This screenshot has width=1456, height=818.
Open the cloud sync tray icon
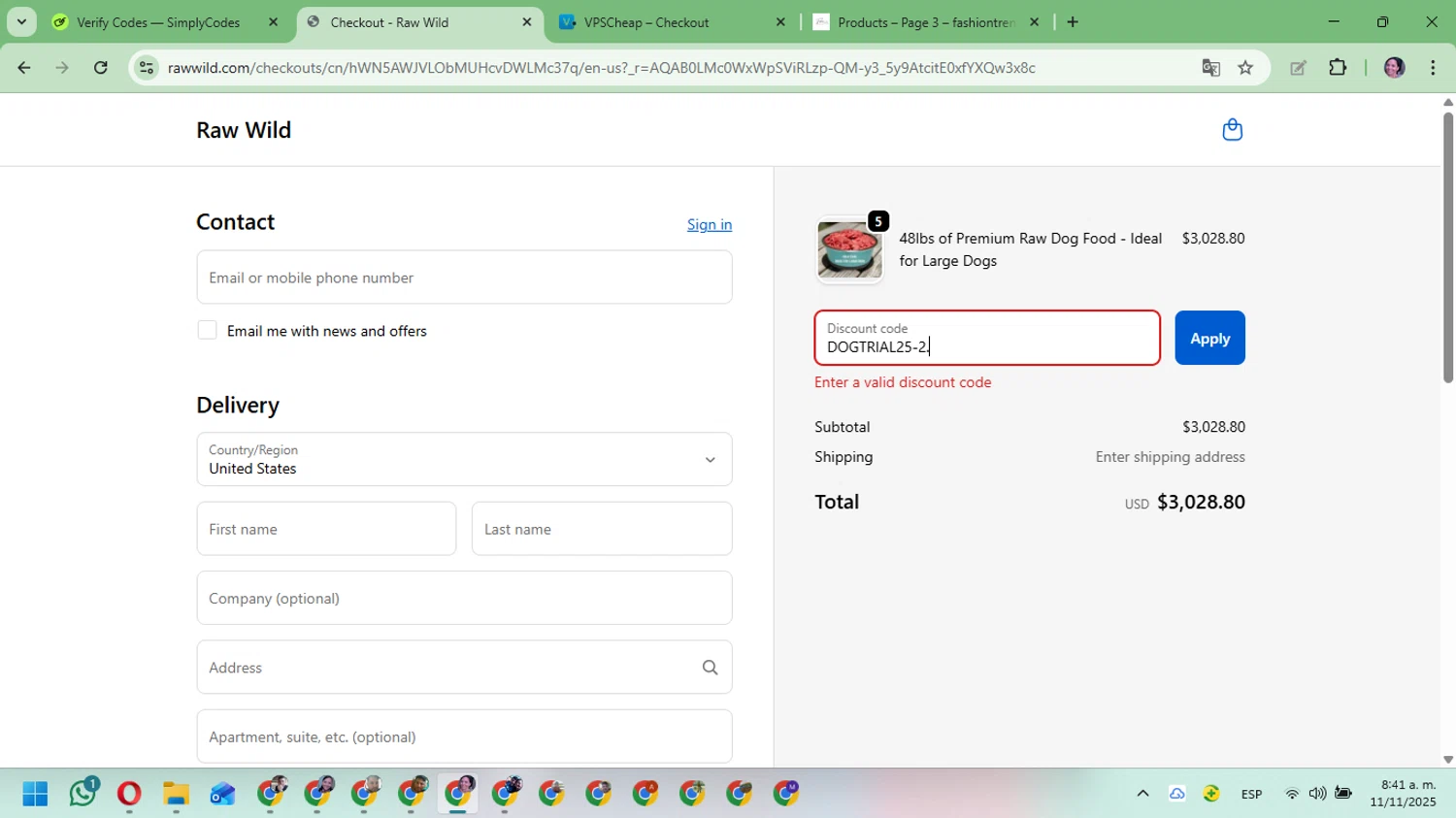[x=1176, y=794]
